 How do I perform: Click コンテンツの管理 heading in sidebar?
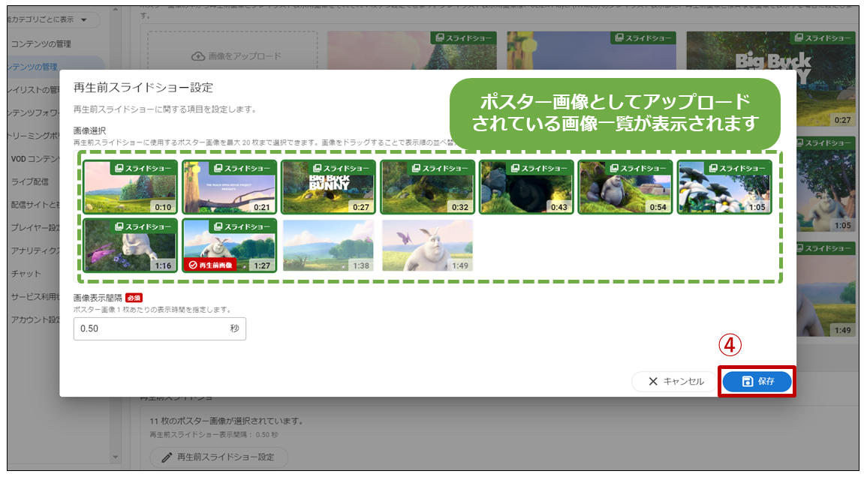pos(41,43)
